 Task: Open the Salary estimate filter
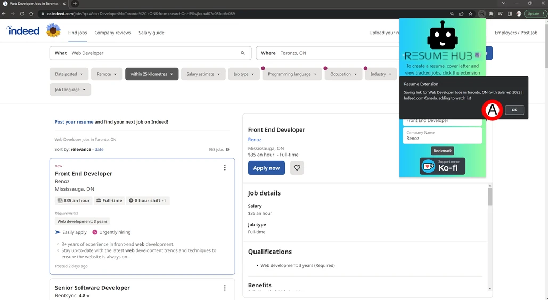click(x=203, y=74)
